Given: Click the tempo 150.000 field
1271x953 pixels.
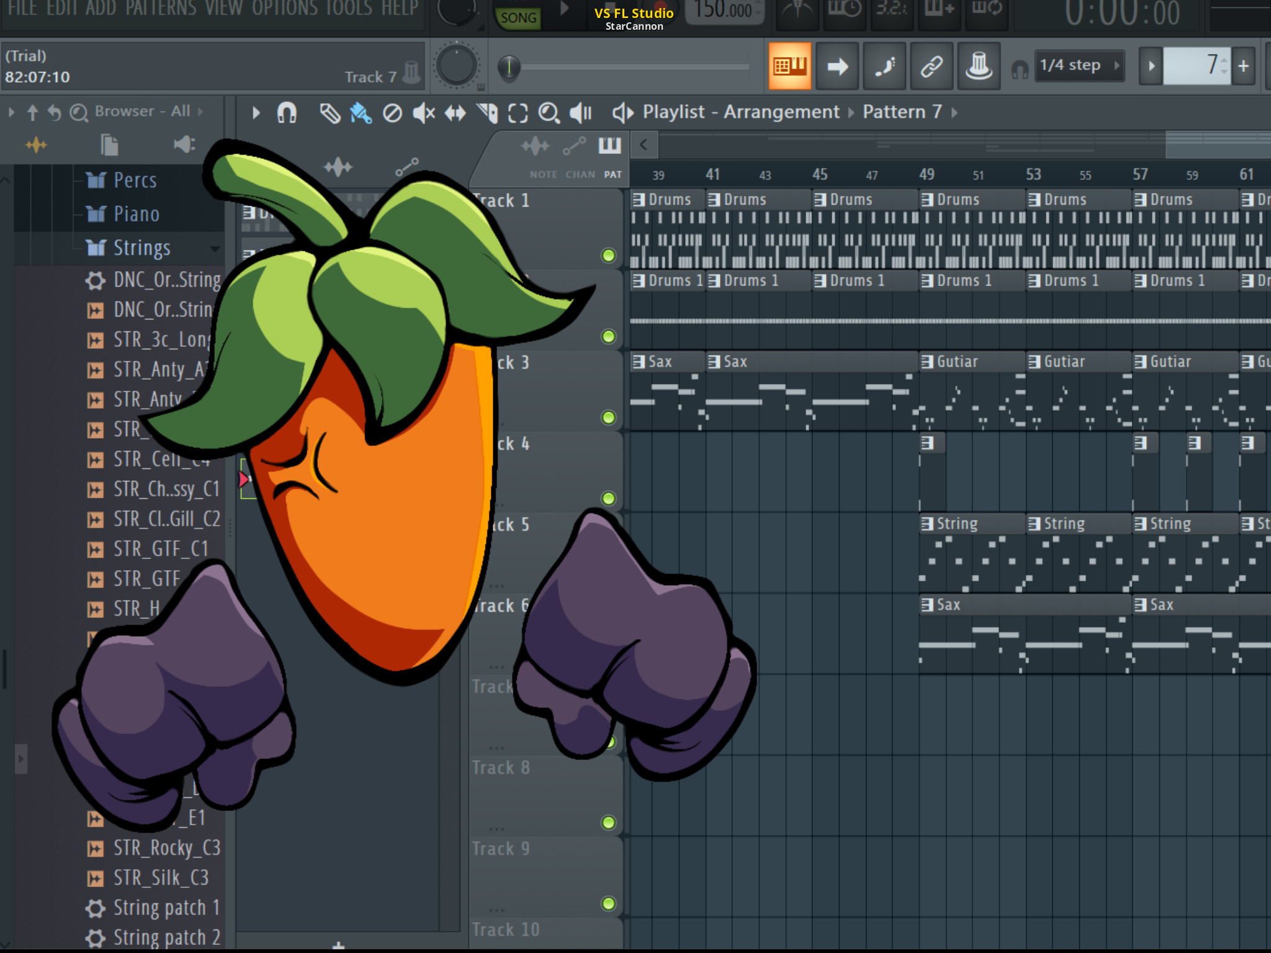Looking at the screenshot, I should [x=724, y=10].
